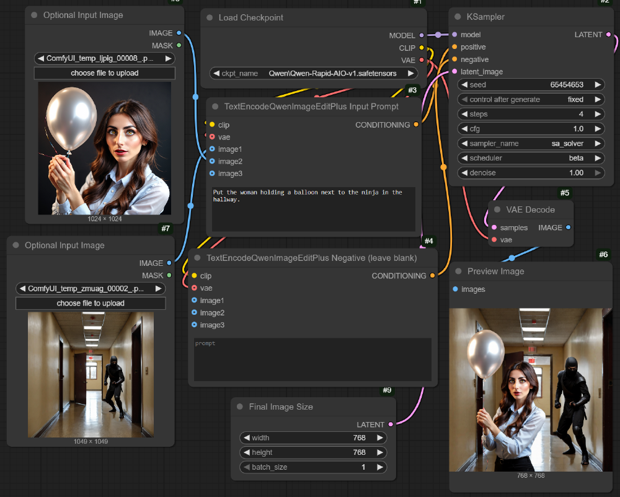Click the CLIP output port on Load Checkpoint
The image size is (620, 497).
422,48
